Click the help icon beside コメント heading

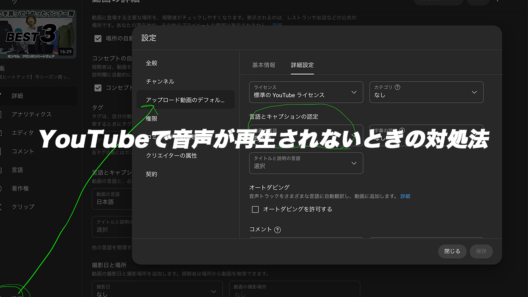click(277, 230)
